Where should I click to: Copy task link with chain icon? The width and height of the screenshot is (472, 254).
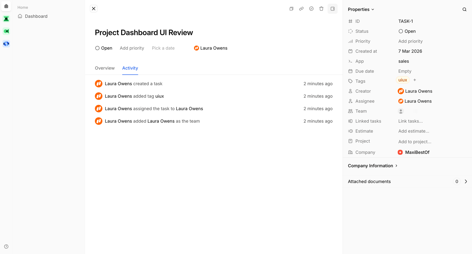click(x=301, y=9)
